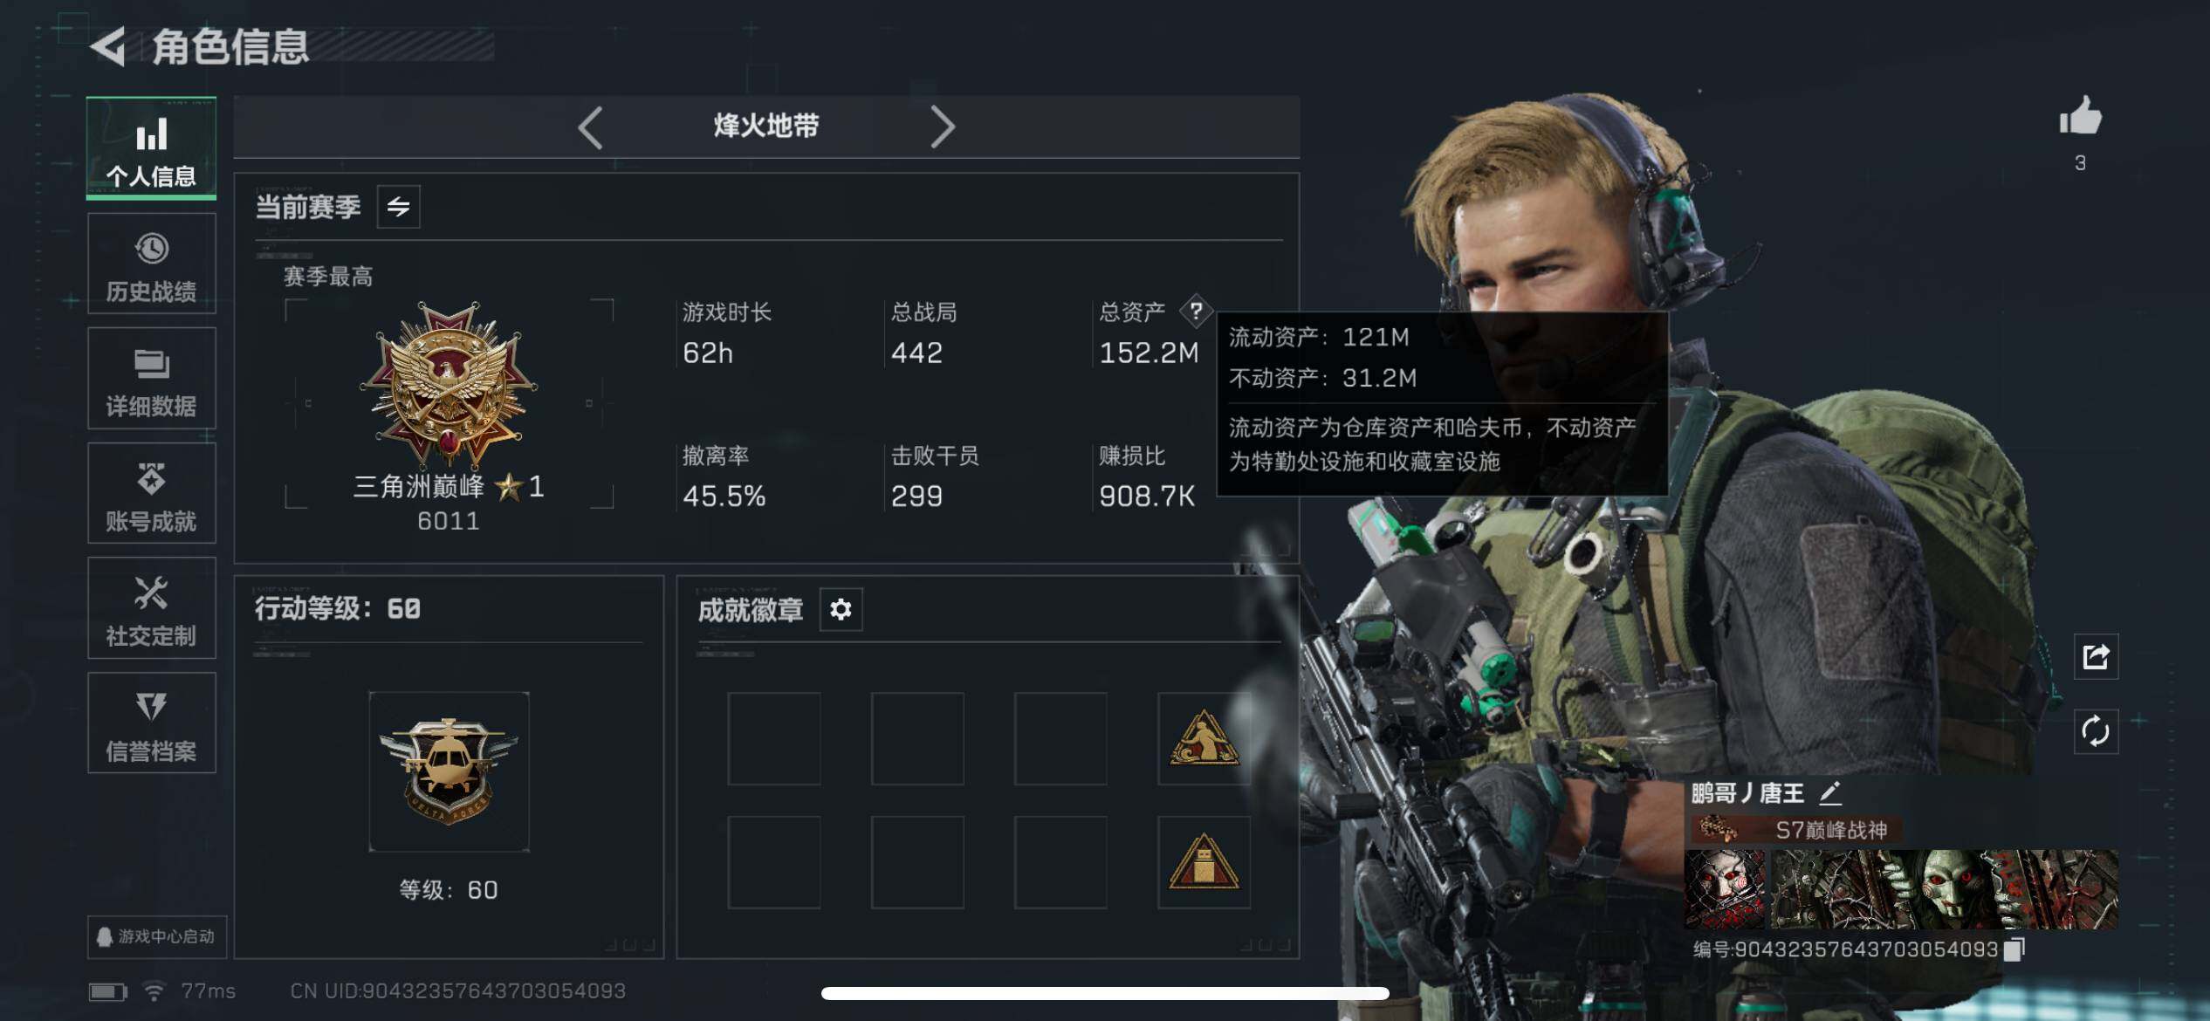Click the back arrow beside 角色信息
This screenshot has width=2210, height=1021.
click(x=108, y=46)
